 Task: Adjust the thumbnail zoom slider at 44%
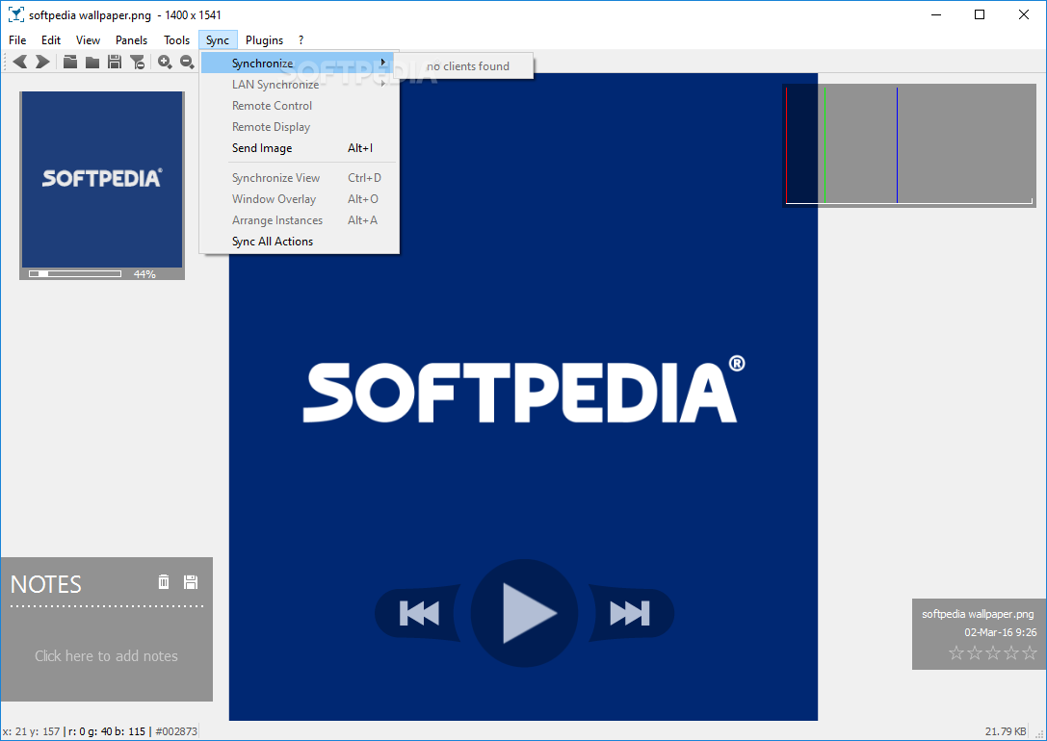tap(75, 273)
